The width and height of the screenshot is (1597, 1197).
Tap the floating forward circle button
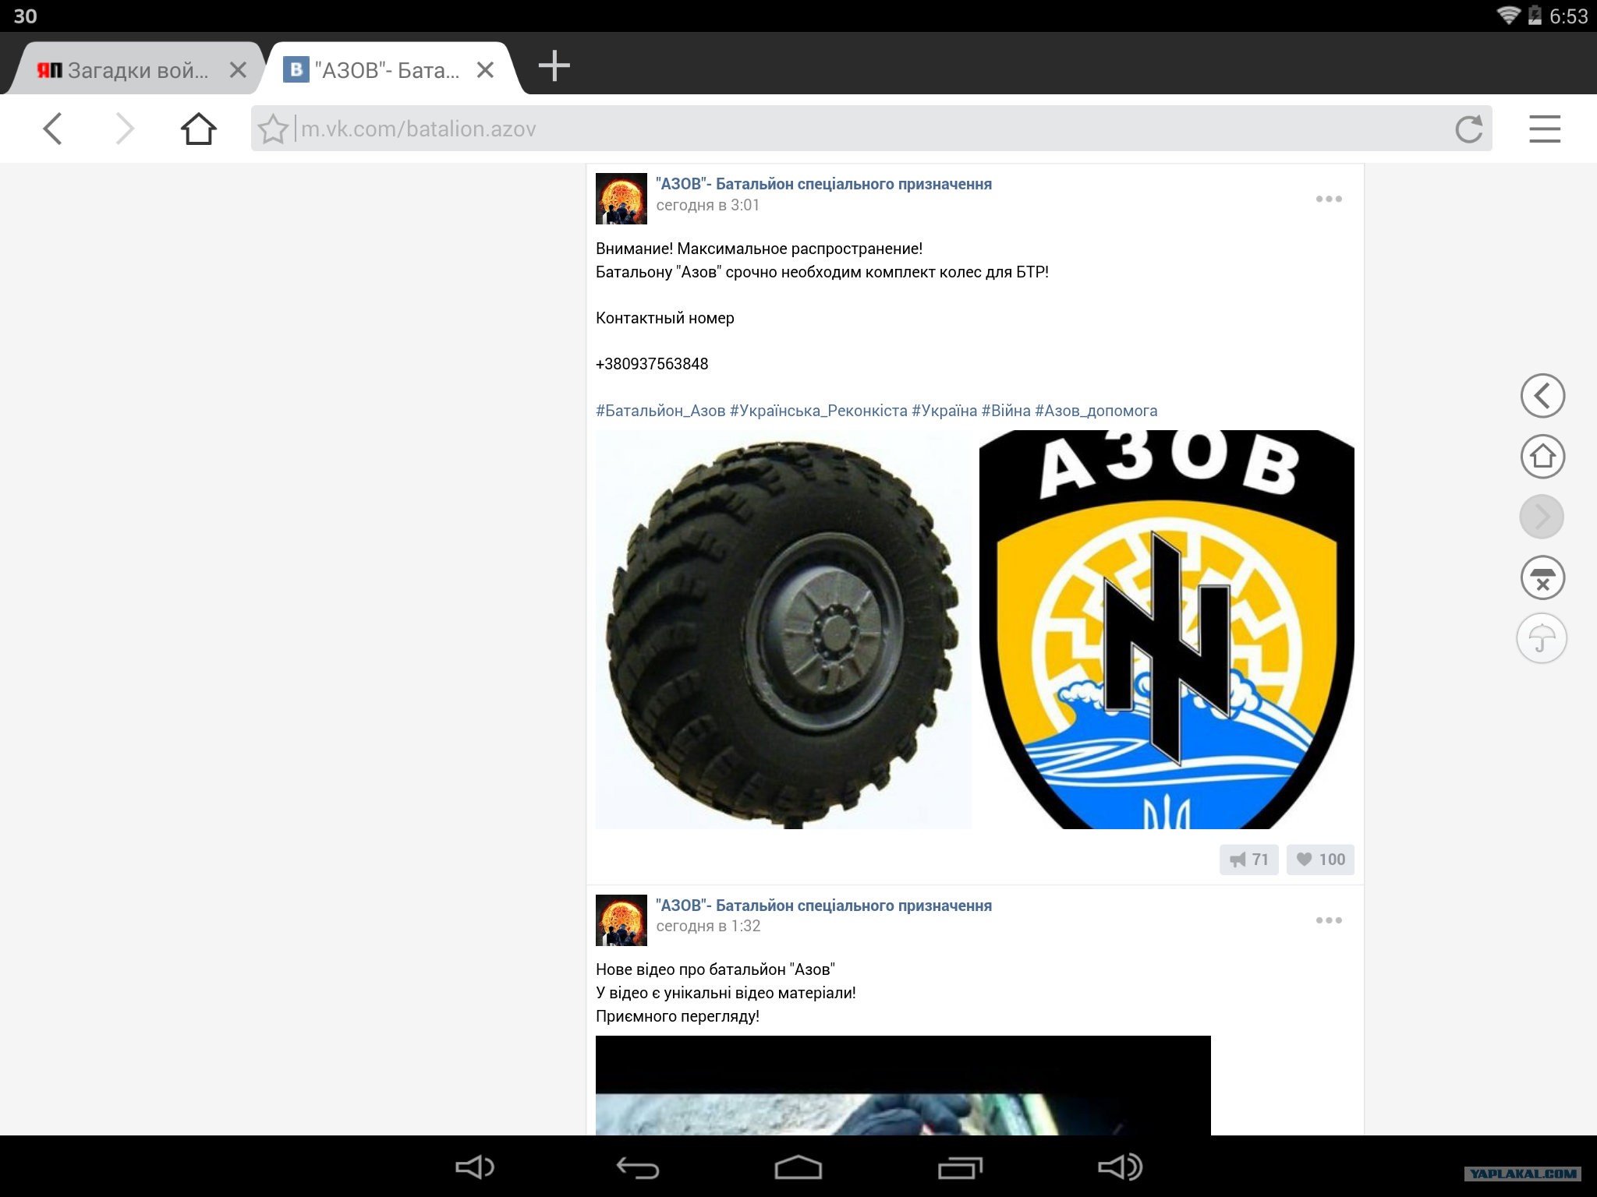[x=1542, y=517]
